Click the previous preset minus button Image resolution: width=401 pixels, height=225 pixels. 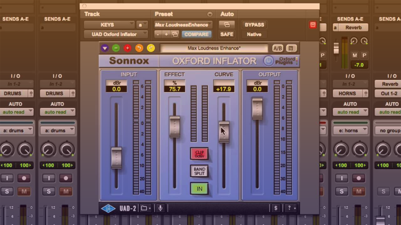tap(158, 34)
